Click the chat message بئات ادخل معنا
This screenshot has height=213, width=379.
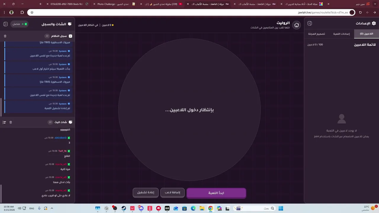pyautogui.click(x=62, y=182)
